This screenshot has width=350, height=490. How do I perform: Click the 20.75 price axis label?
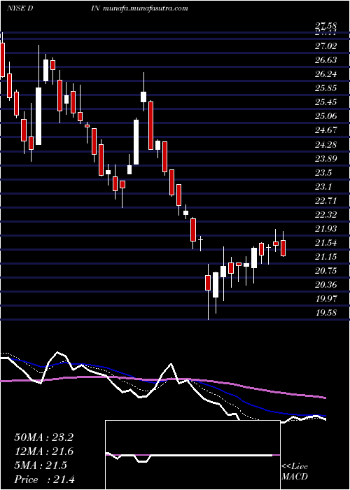click(326, 271)
